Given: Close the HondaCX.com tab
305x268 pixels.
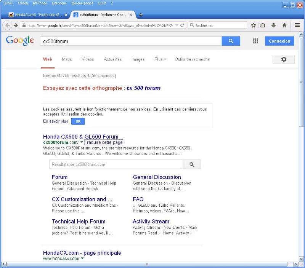Looking at the screenshot, I should pos(66,15).
